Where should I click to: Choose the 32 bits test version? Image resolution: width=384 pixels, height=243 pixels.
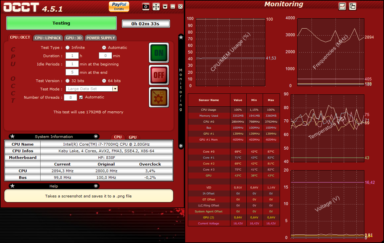click(x=67, y=80)
